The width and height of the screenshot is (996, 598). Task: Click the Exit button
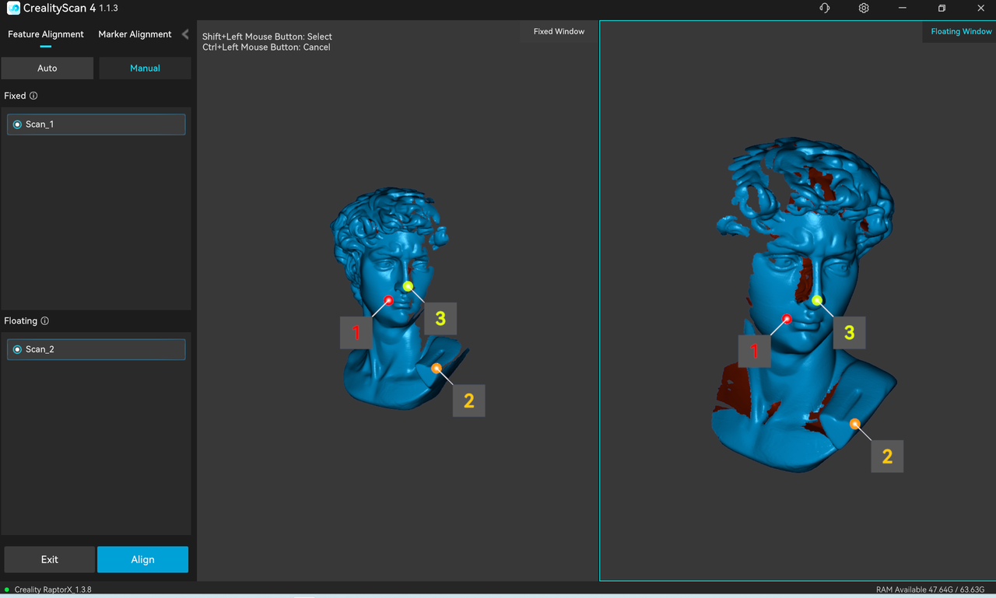point(50,559)
